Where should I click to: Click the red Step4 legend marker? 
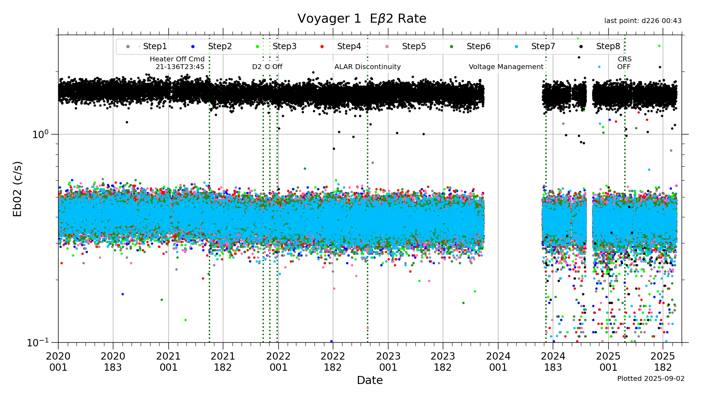tap(322, 47)
